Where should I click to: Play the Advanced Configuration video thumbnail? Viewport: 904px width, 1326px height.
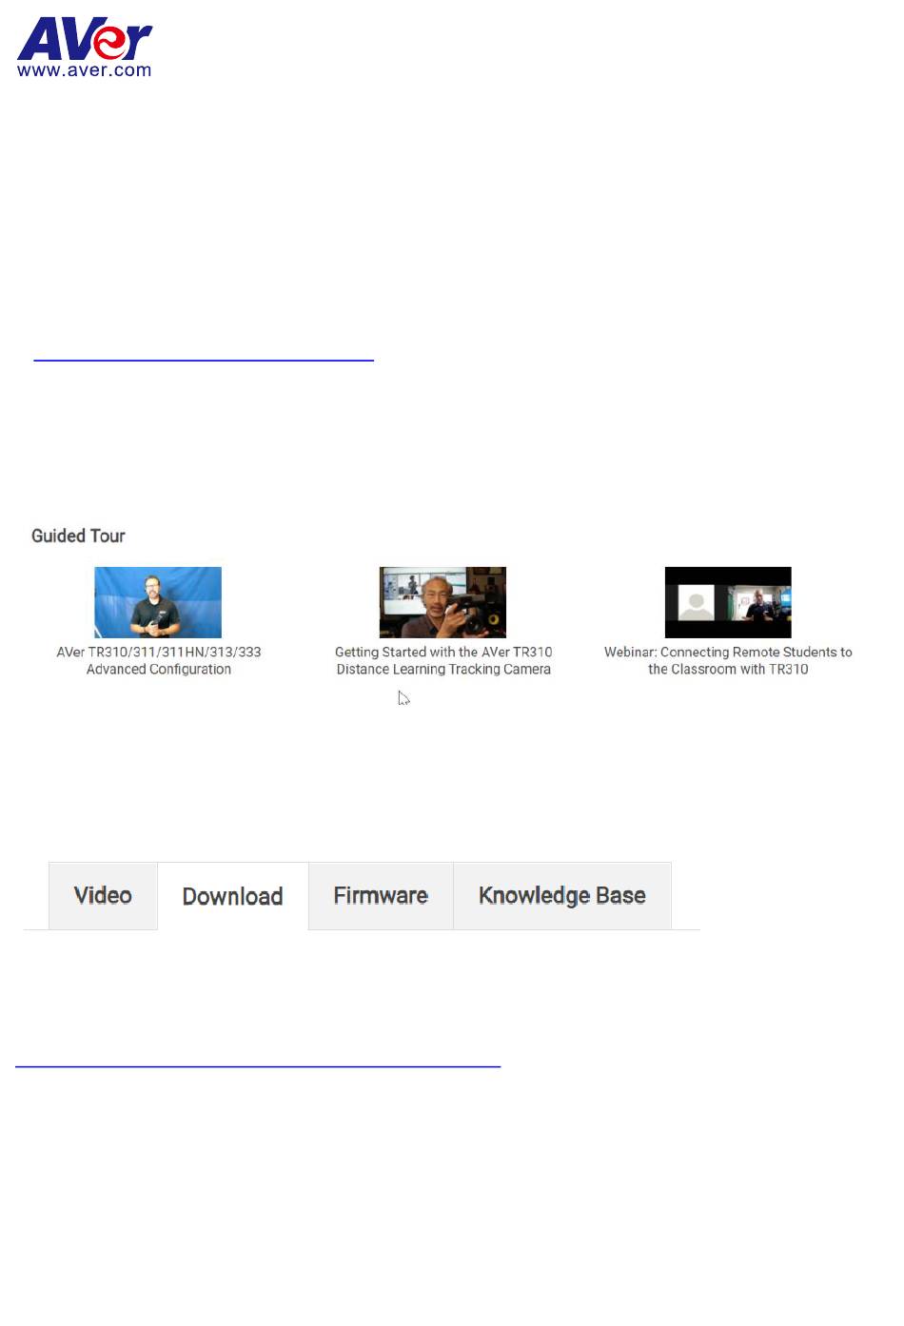click(x=158, y=602)
